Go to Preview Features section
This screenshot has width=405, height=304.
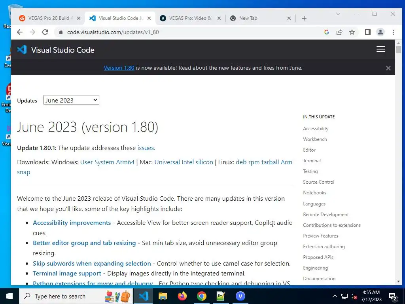click(x=320, y=236)
